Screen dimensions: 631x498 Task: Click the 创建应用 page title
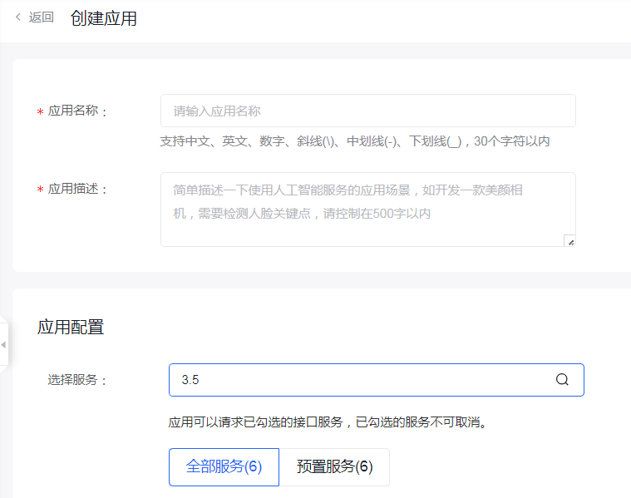tap(104, 18)
